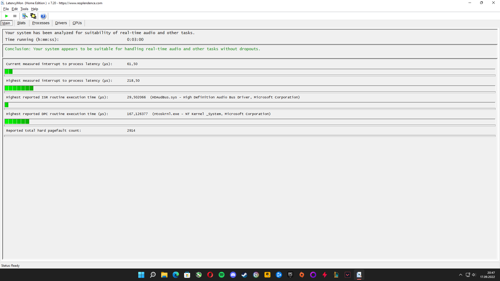Launch Steam from the taskbar
500x281 pixels.
[x=244, y=275]
